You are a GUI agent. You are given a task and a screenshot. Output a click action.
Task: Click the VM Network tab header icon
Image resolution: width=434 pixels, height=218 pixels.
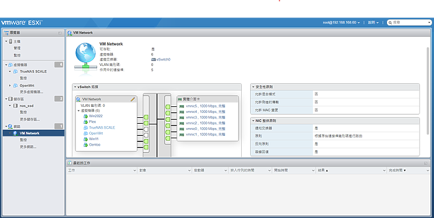click(x=70, y=33)
